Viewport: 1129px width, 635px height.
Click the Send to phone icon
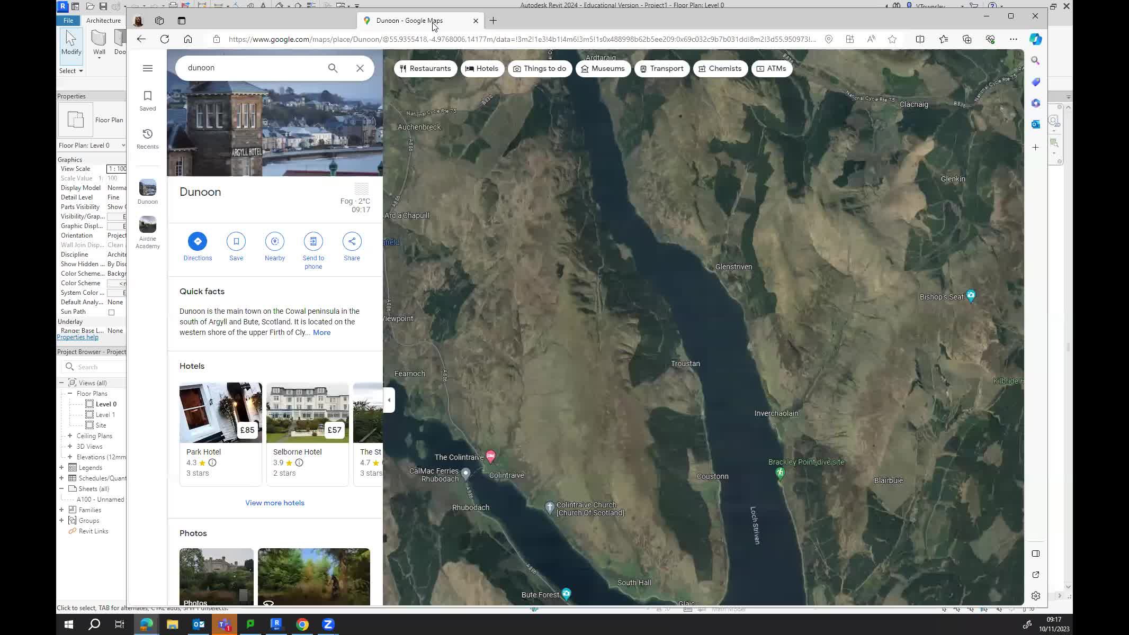click(x=313, y=241)
